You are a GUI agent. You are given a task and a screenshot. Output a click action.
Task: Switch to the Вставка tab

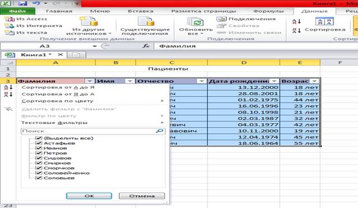pyautogui.click(x=141, y=11)
